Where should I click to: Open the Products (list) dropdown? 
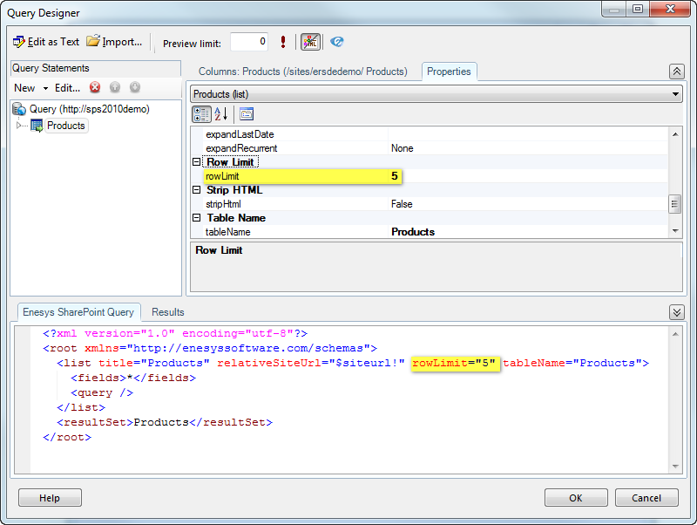point(436,94)
